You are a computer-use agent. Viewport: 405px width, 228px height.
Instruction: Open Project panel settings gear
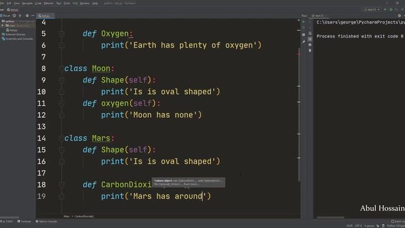[27, 16]
